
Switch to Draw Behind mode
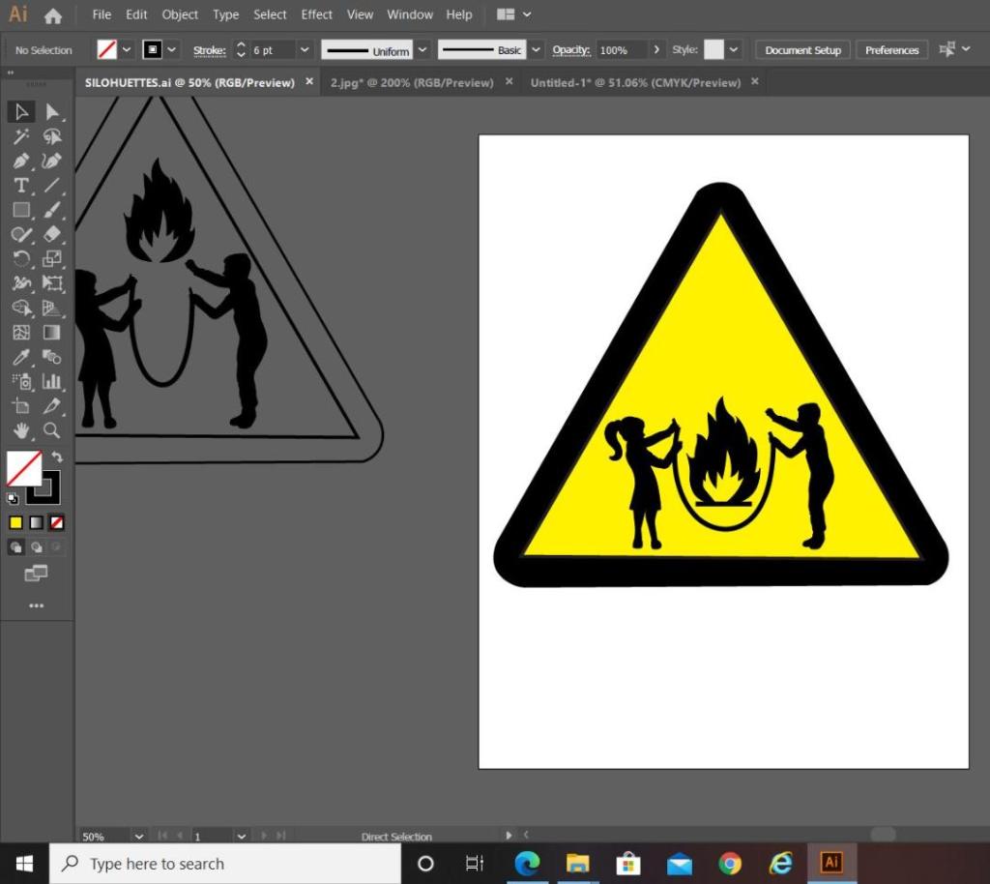click(x=36, y=547)
